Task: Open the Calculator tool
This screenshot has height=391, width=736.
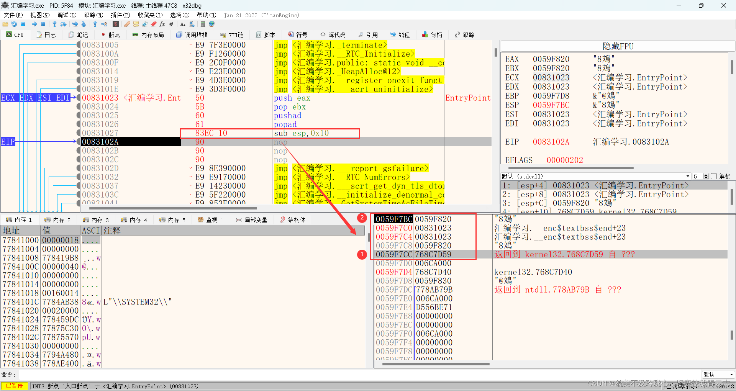Action: (x=203, y=24)
